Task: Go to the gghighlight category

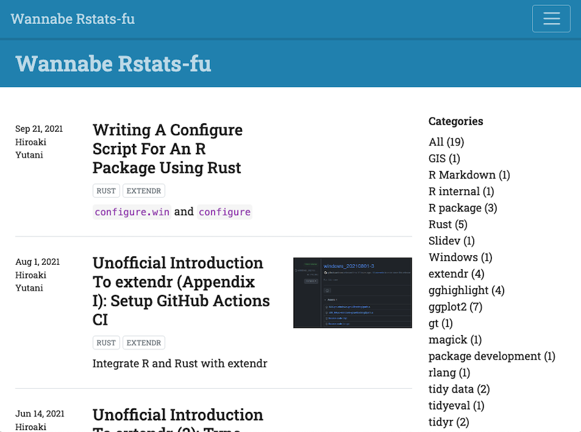Action: pyautogui.click(x=466, y=291)
